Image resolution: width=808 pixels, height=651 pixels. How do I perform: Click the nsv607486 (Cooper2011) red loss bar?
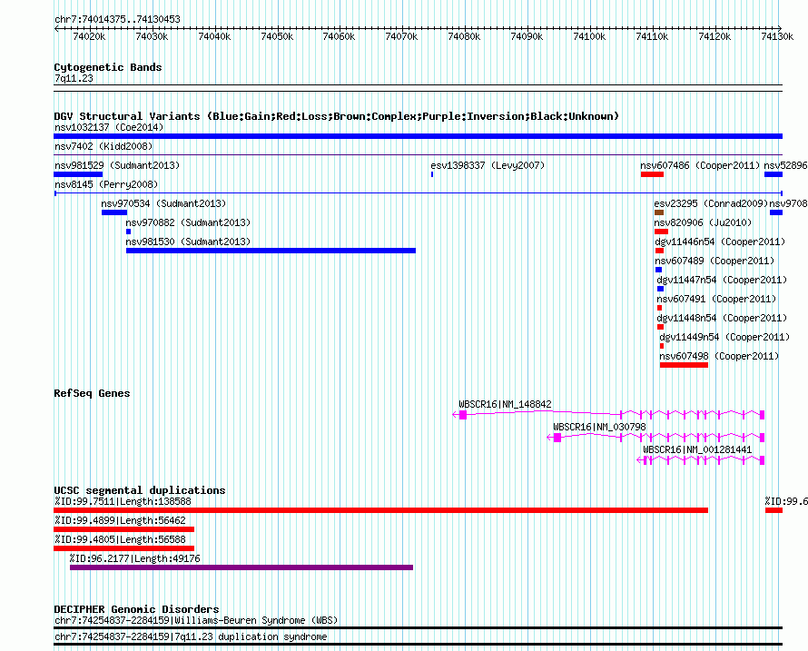click(652, 174)
